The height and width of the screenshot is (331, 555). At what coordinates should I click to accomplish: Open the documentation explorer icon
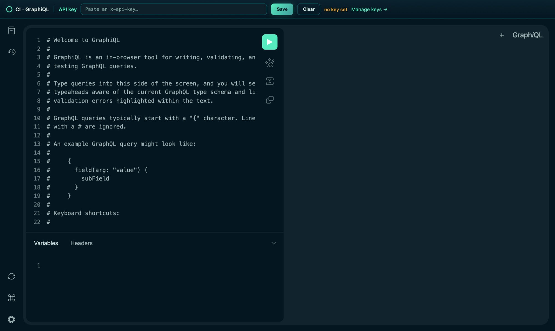11,30
